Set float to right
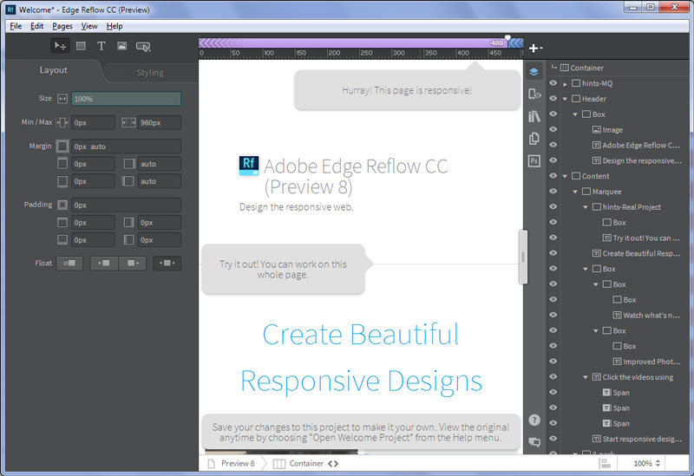The height and width of the screenshot is (476, 694). point(133,264)
